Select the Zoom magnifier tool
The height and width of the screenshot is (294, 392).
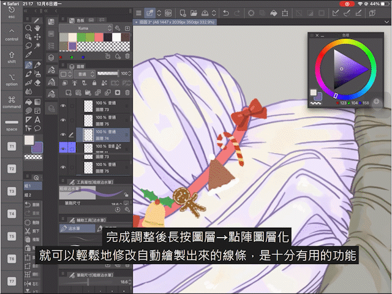(29, 28)
